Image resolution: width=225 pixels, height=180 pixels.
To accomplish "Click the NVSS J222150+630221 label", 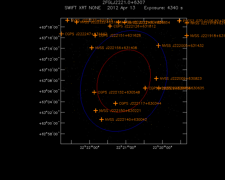I will click(120, 111).
